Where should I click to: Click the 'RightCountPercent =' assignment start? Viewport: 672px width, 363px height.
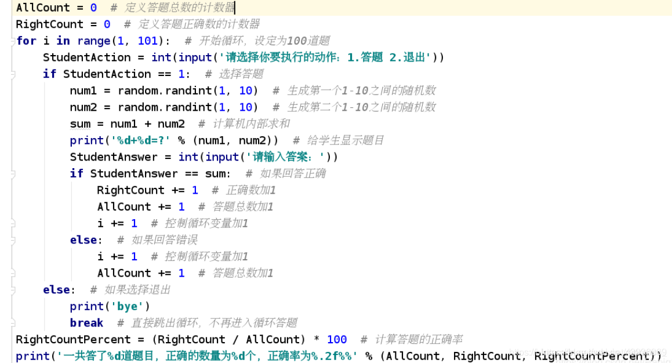[x=79, y=340]
